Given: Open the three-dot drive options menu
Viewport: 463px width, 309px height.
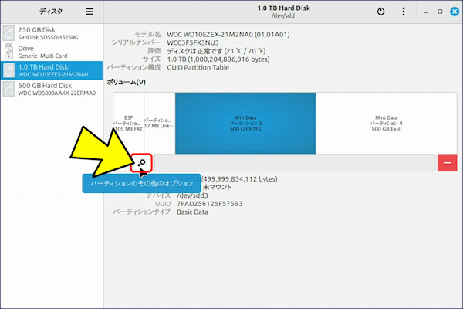Looking at the screenshot, I should (x=404, y=12).
